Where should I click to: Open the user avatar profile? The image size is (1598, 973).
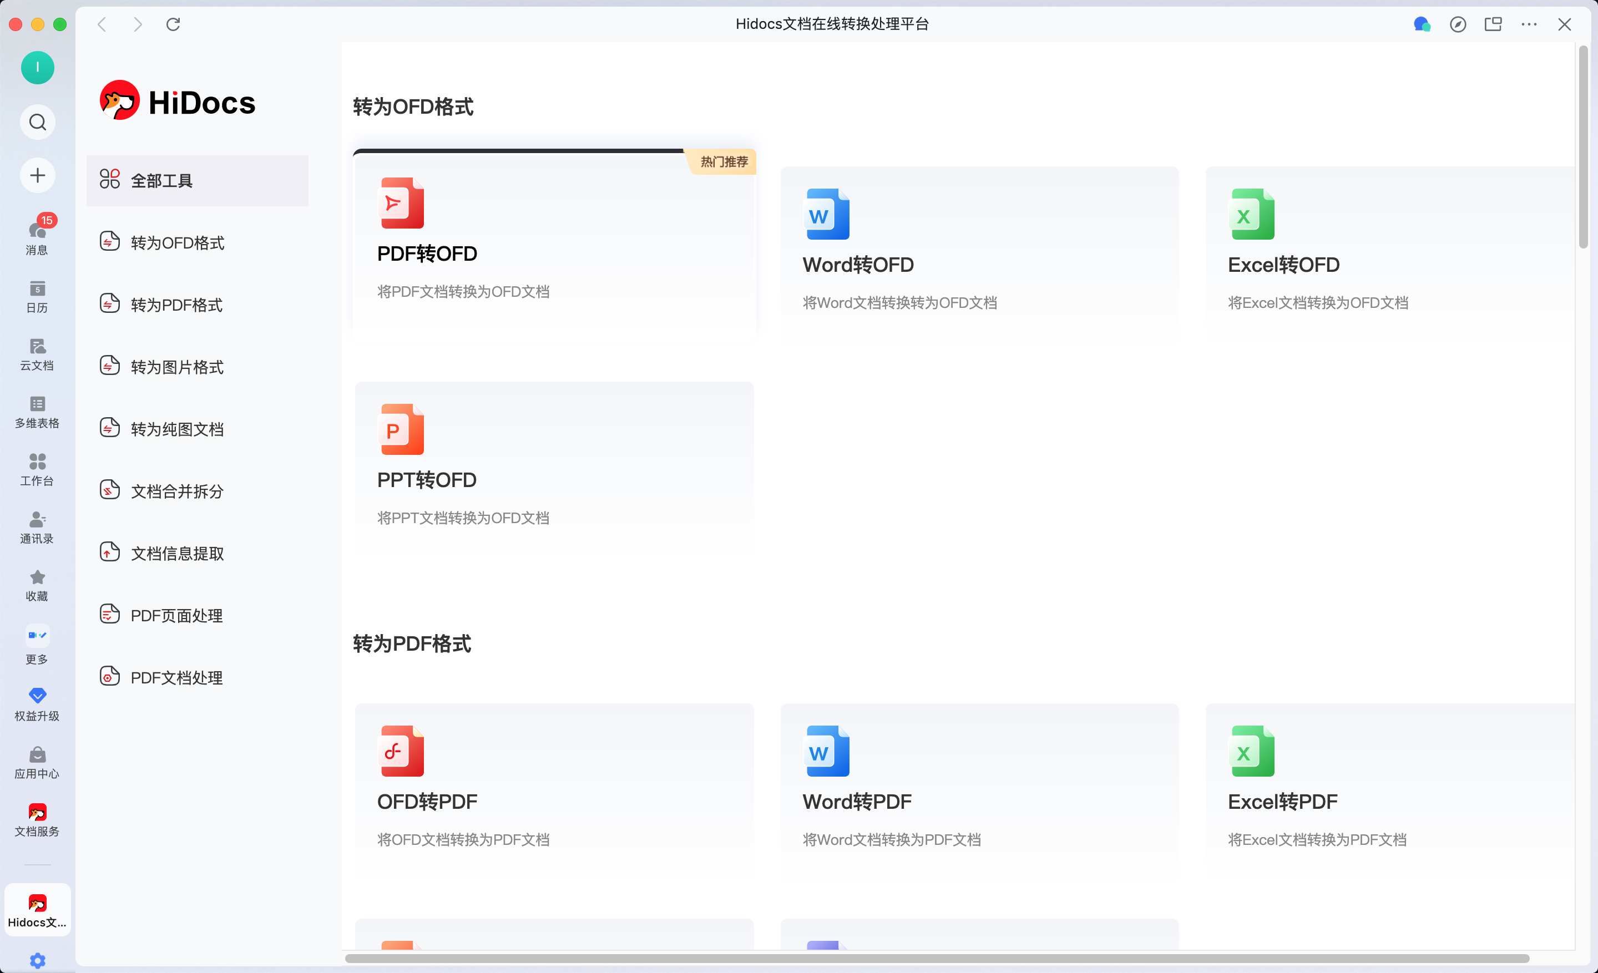coord(38,68)
